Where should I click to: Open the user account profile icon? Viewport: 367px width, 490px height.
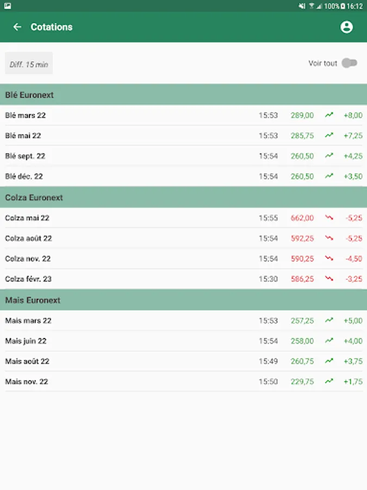tap(346, 27)
